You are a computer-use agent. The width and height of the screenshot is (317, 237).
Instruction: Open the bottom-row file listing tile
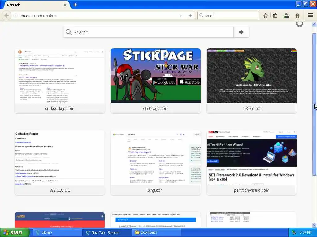(251, 220)
